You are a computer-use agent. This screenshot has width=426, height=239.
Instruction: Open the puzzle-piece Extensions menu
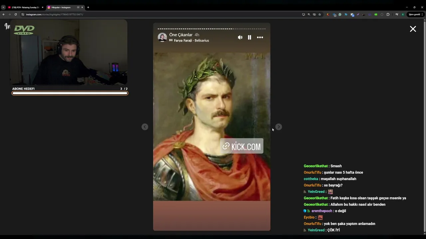388,14
